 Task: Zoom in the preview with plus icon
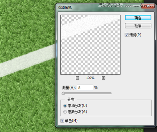pos(103,78)
